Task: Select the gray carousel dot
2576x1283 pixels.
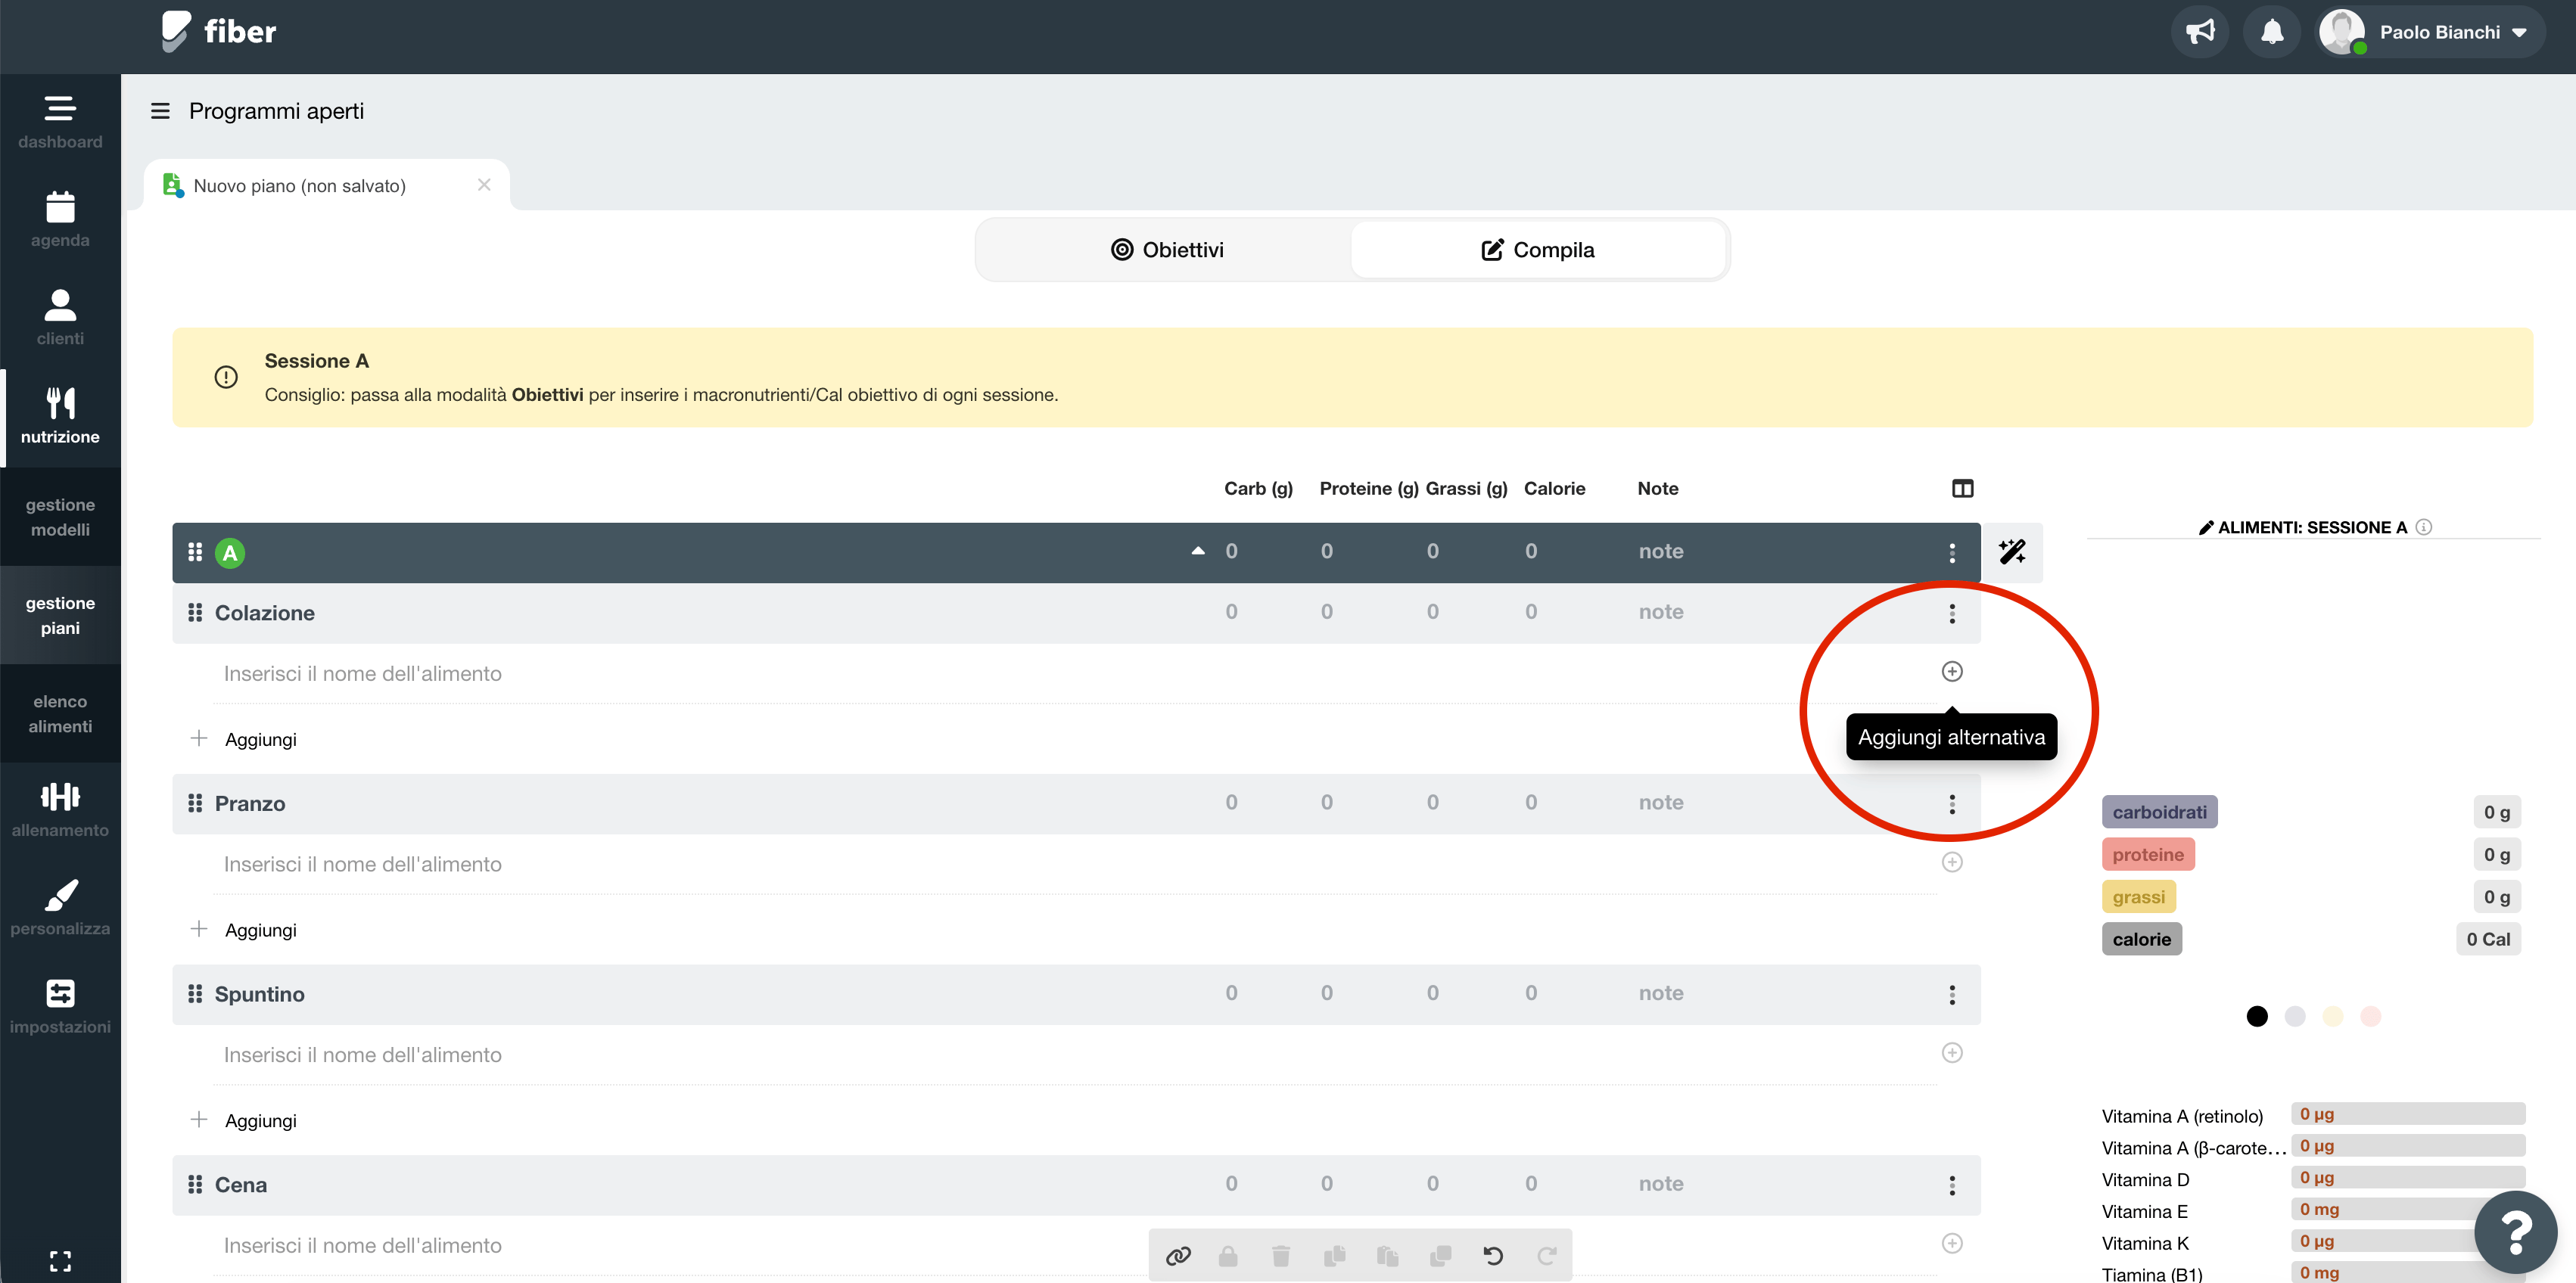Action: click(x=2294, y=1016)
